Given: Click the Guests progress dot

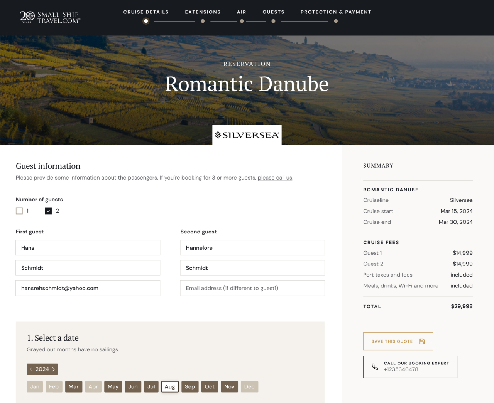Looking at the screenshot, I should point(273,21).
